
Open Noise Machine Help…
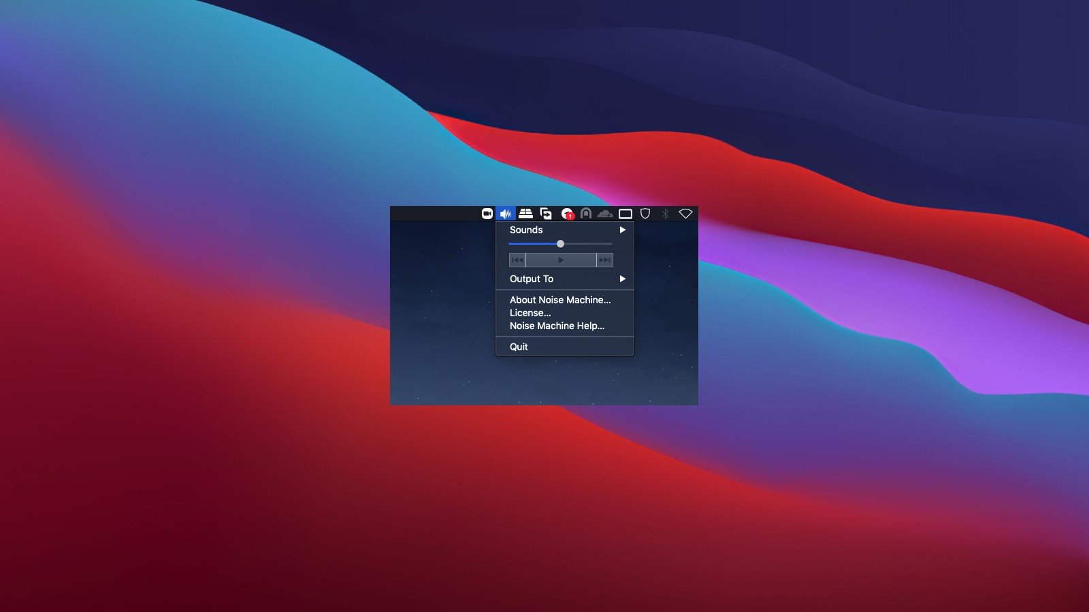[557, 326]
